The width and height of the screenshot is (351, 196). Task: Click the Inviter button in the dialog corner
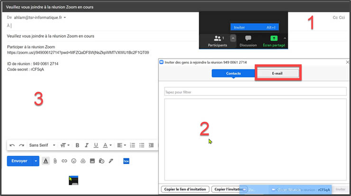pos(341,189)
